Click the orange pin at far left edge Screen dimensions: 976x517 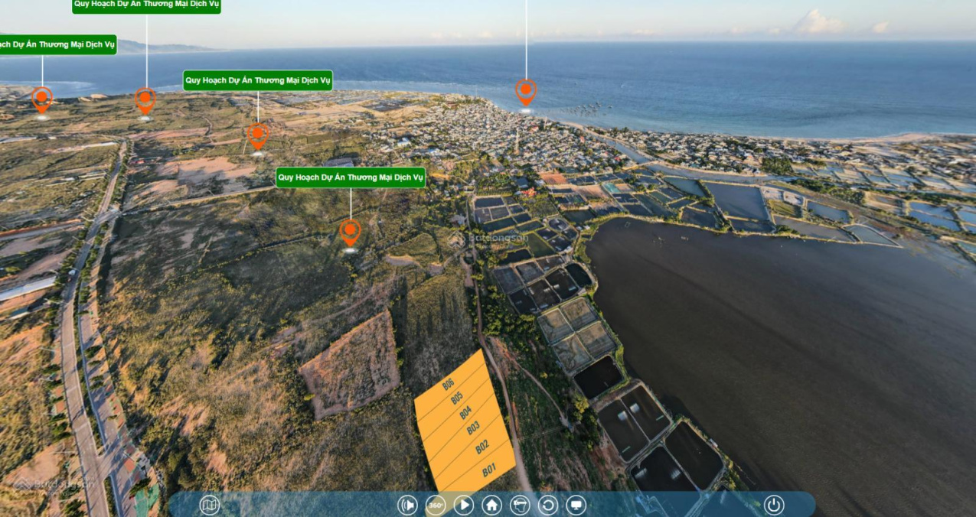(41, 99)
